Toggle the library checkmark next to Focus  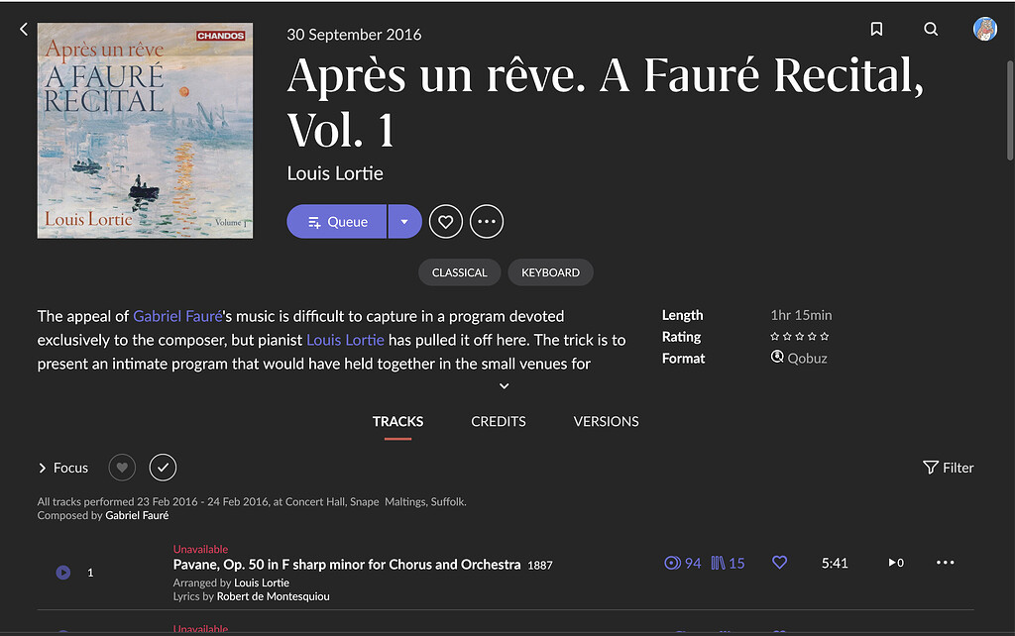click(163, 467)
